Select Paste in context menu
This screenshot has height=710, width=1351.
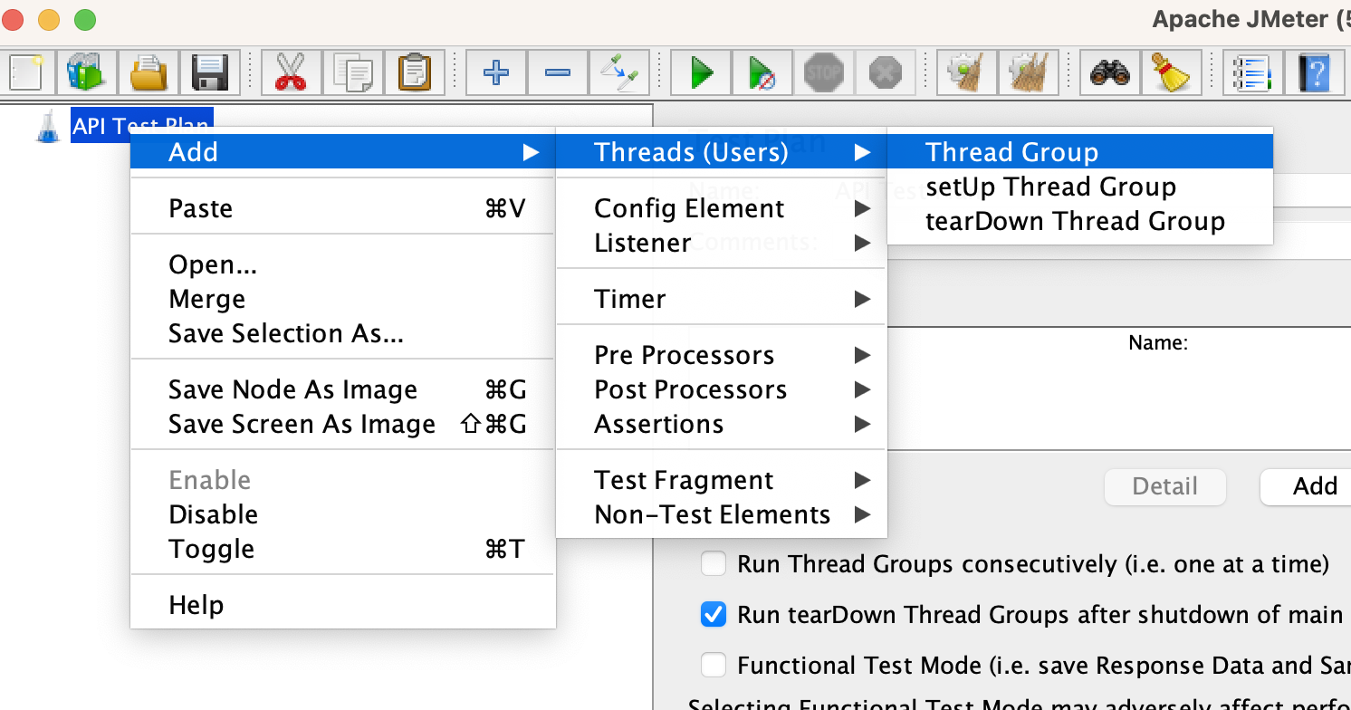point(342,208)
